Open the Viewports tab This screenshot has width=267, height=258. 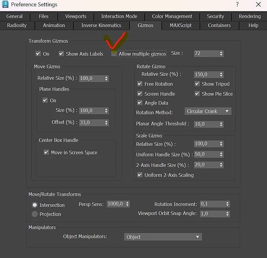tap(76, 16)
